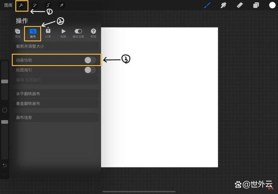The width and height of the screenshot is (278, 194).
Task: Open the 图库 gallery
Action: (8, 5)
